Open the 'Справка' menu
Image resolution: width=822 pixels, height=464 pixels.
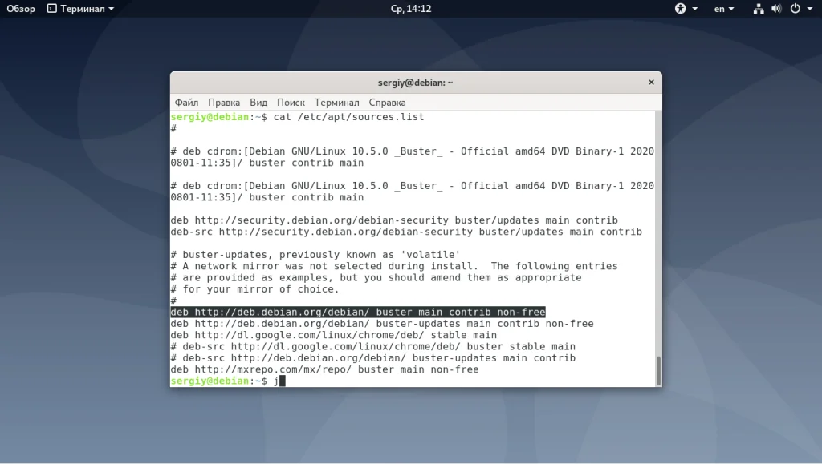387,102
